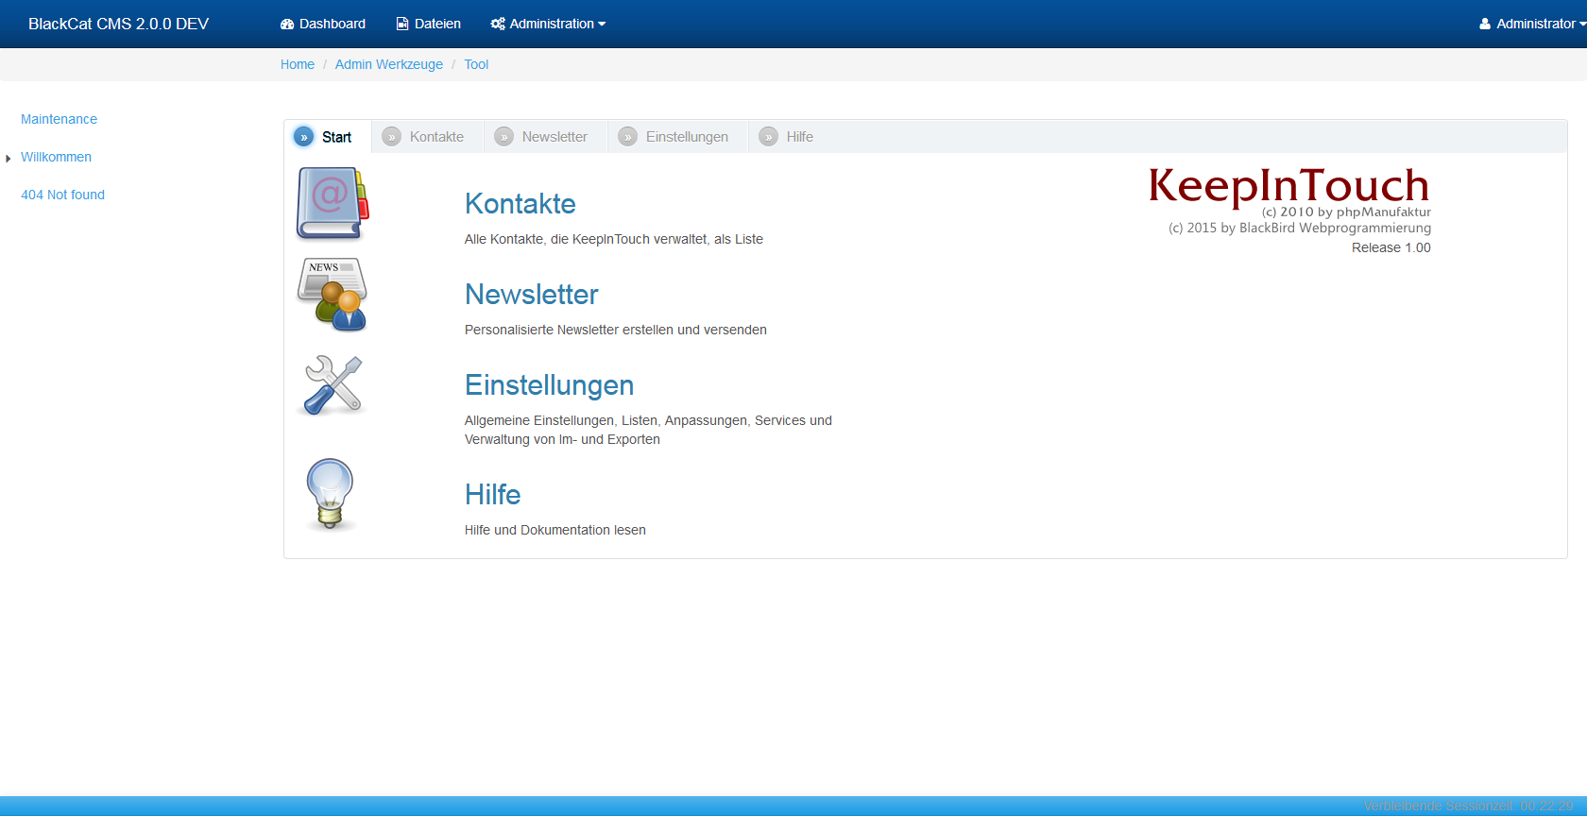Click 'Personalisierte Newsletter erstellen und versenden' text
The width and height of the screenshot is (1587, 816).
click(x=616, y=330)
